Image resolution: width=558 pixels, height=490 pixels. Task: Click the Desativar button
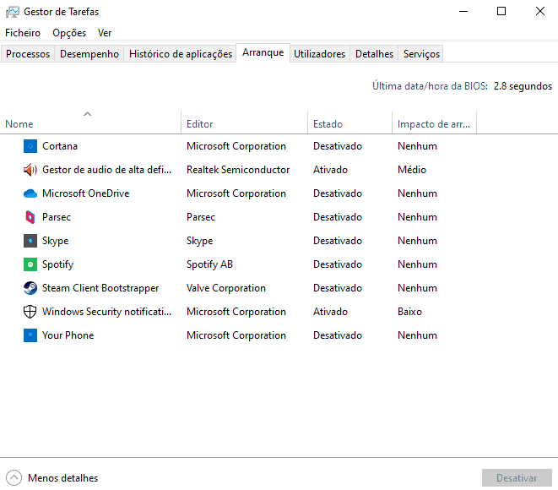(517, 478)
